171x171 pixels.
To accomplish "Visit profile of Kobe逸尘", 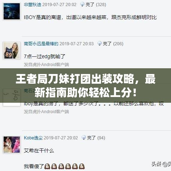I will tap(33, 138).
